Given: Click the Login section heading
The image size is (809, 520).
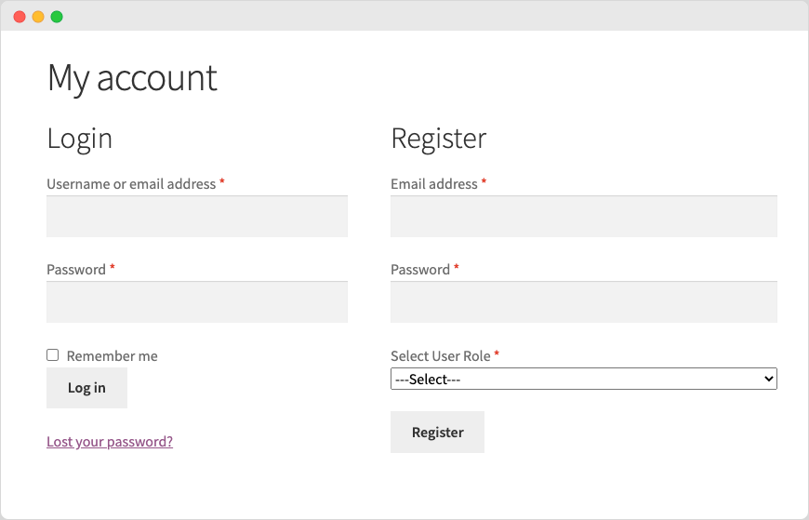Looking at the screenshot, I should click(79, 139).
